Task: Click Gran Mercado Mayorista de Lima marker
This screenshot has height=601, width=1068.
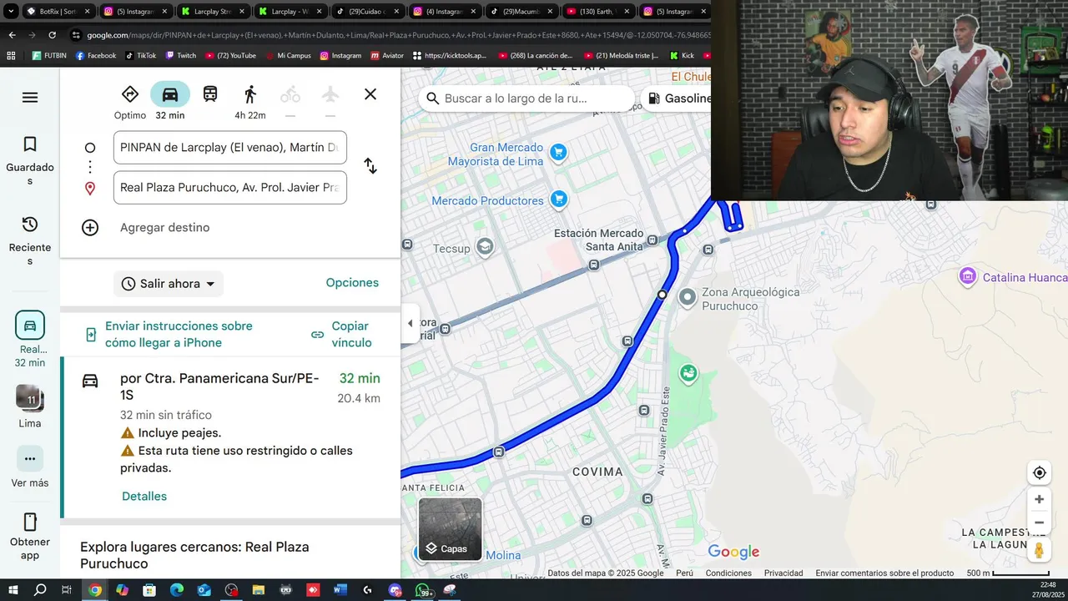Action: 559,152
